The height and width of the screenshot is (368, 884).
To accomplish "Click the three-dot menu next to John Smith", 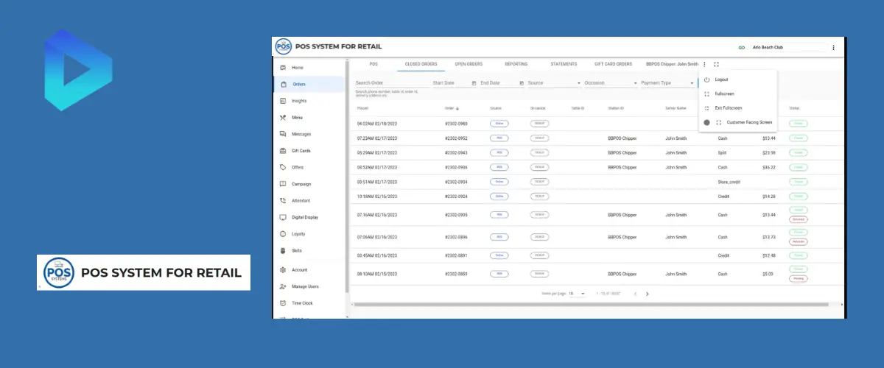I will (704, 64).
